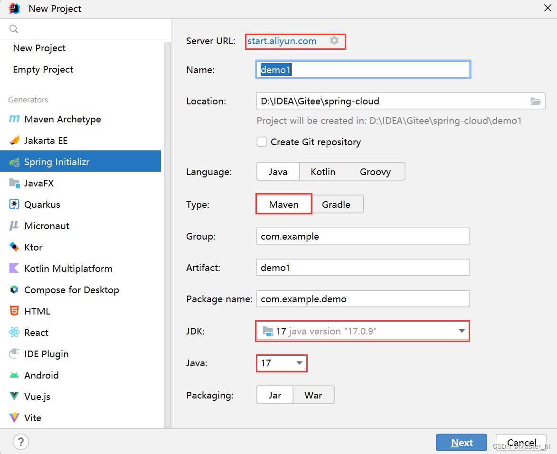The height and width of the screenshot is (454, 557).
Task: Select the Vue.js label
Action: click(x=38, y=397)
